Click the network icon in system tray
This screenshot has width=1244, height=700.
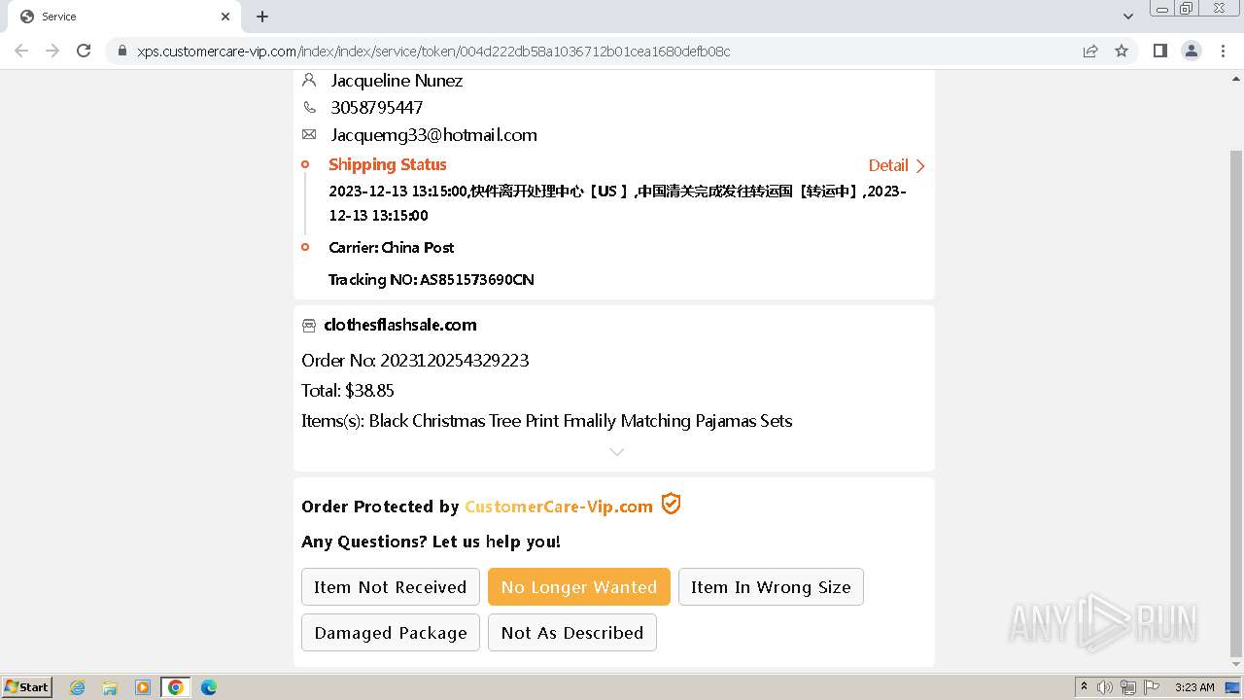point(1128,687)
